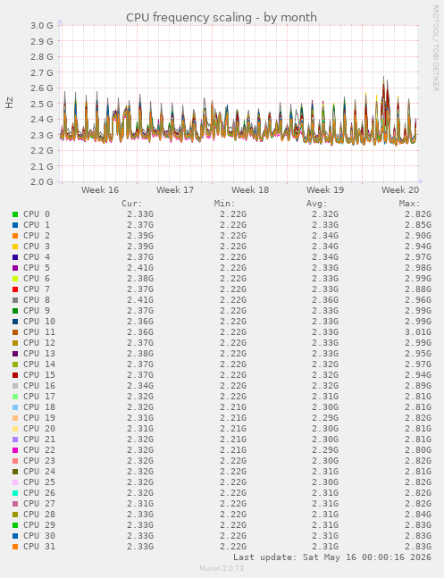Click the '3.0 G' y-axis tick label
The width and height of the screenshot is (444, 578).
coord(42,26)
